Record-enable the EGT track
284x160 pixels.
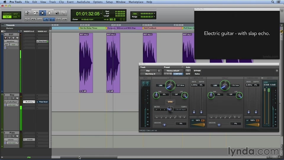5,38
